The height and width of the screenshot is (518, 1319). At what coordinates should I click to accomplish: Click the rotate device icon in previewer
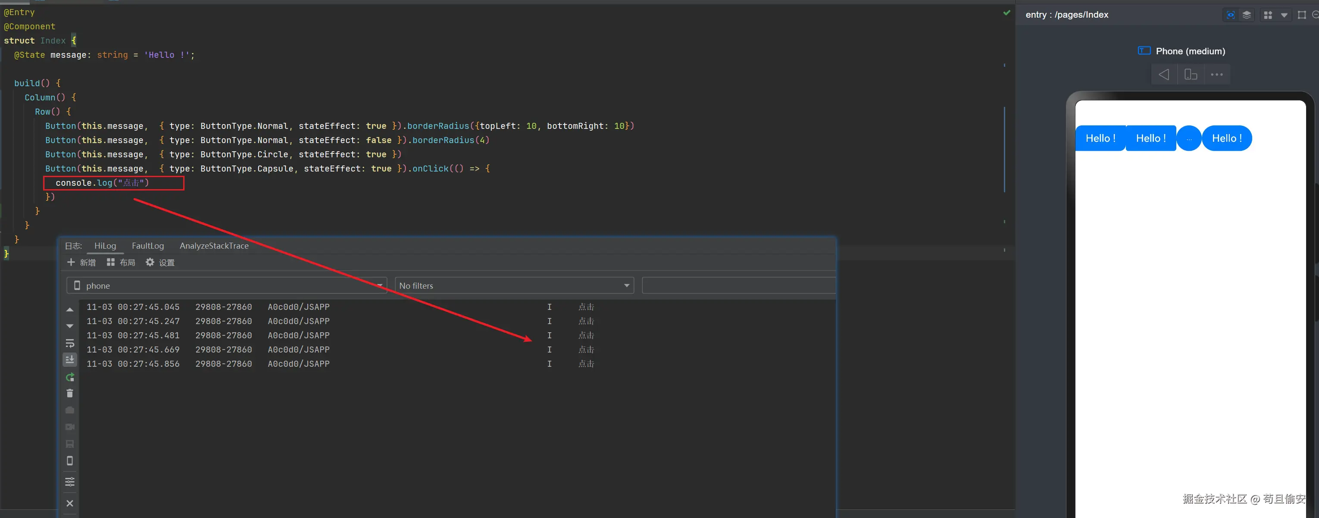click(1191, 75)
